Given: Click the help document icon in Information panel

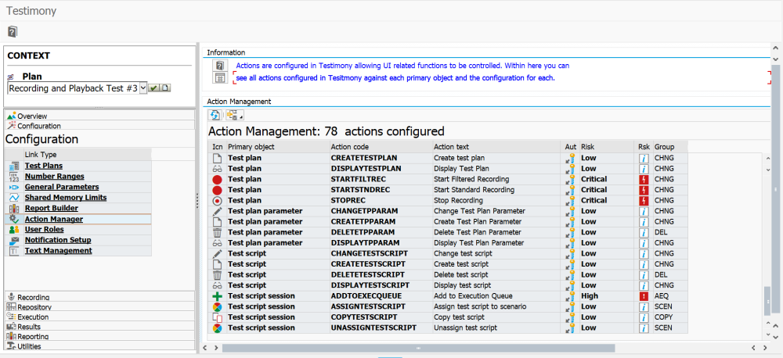Looking at the screenshot, I should click(x=220, y=66).
